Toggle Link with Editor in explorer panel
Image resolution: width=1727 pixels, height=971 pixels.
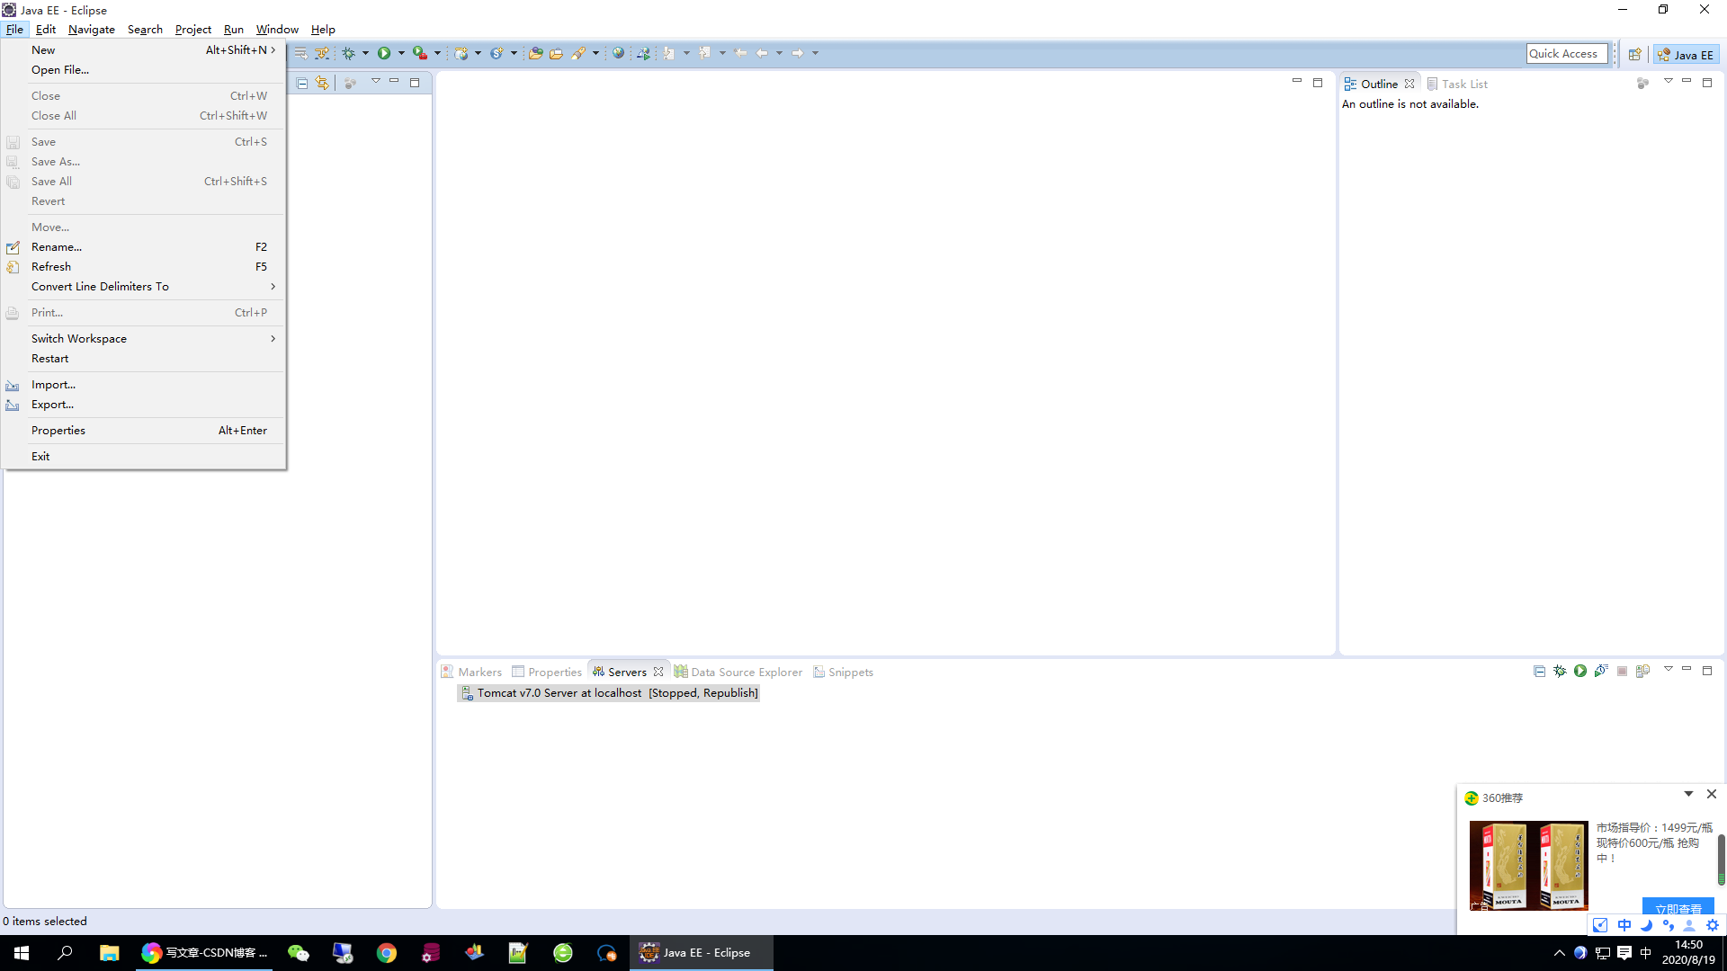click(x=322, y=84)
